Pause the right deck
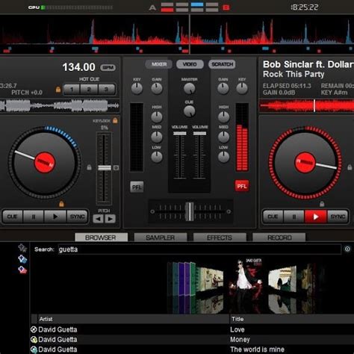Viewport: 354px width, 354px height. [x=294, y=217]
